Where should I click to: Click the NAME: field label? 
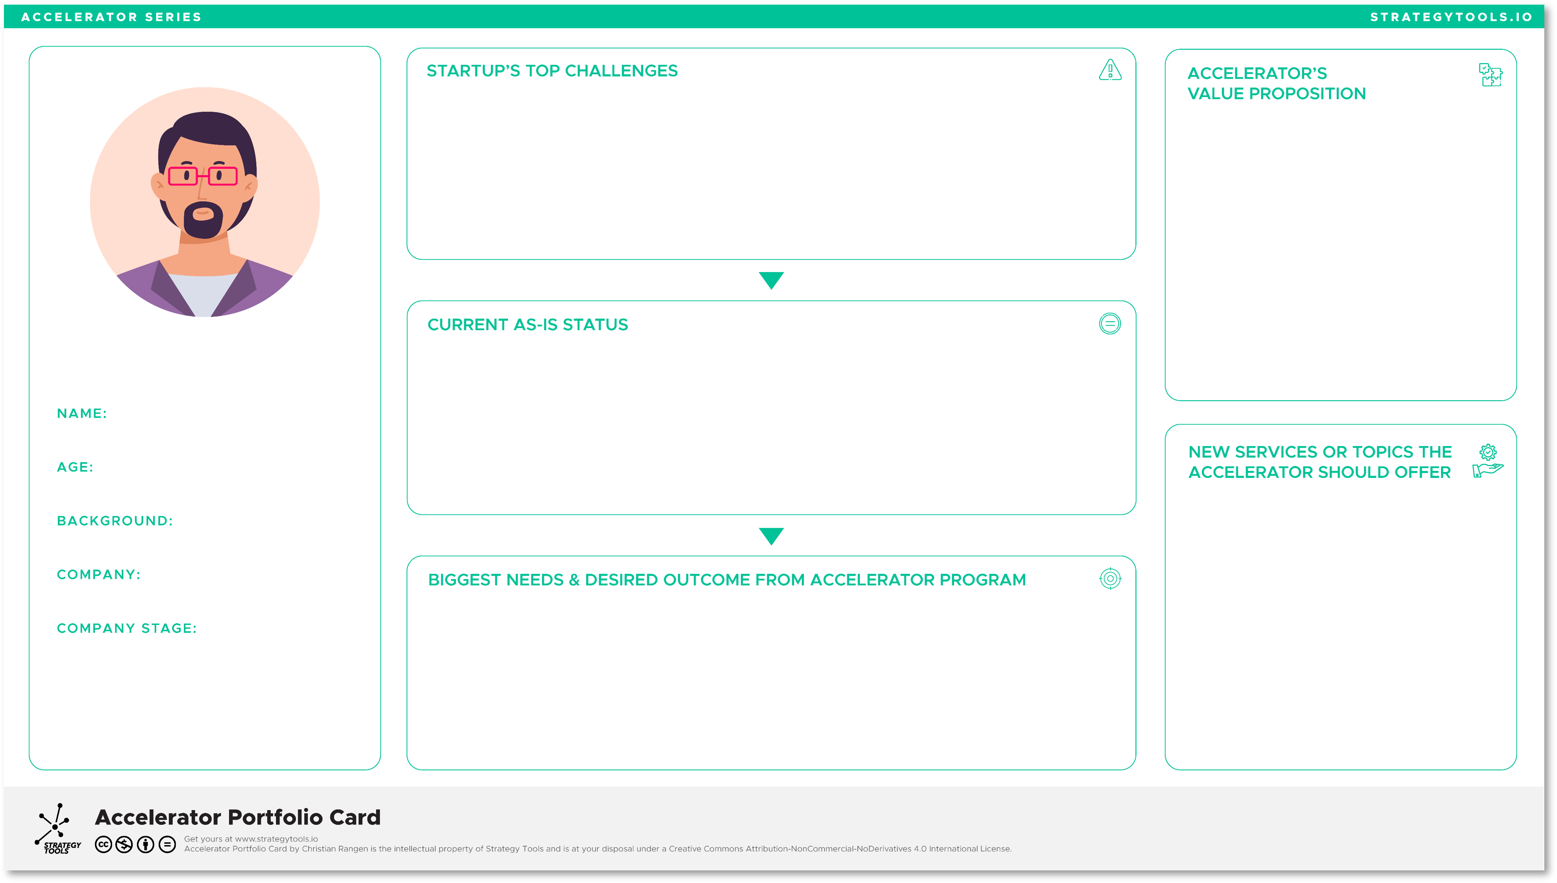pyautogui.click(x=82, y=414)
